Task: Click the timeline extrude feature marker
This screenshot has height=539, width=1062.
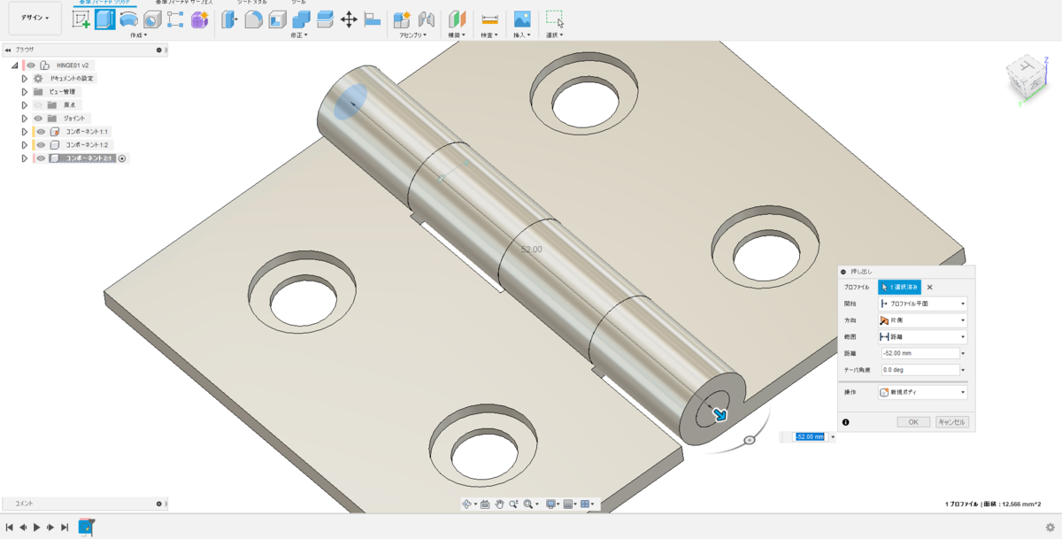Action: coord(86,527)
